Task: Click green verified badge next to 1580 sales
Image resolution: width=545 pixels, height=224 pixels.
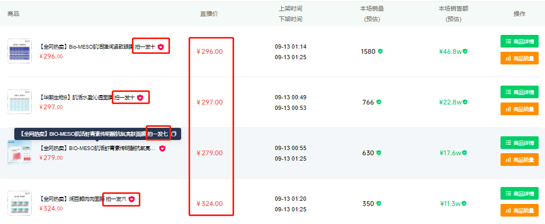Action: click(x=380, y=51)
